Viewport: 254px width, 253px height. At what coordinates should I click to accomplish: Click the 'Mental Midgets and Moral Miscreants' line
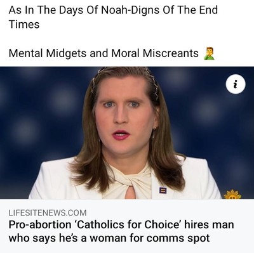[x=104, y=53]
